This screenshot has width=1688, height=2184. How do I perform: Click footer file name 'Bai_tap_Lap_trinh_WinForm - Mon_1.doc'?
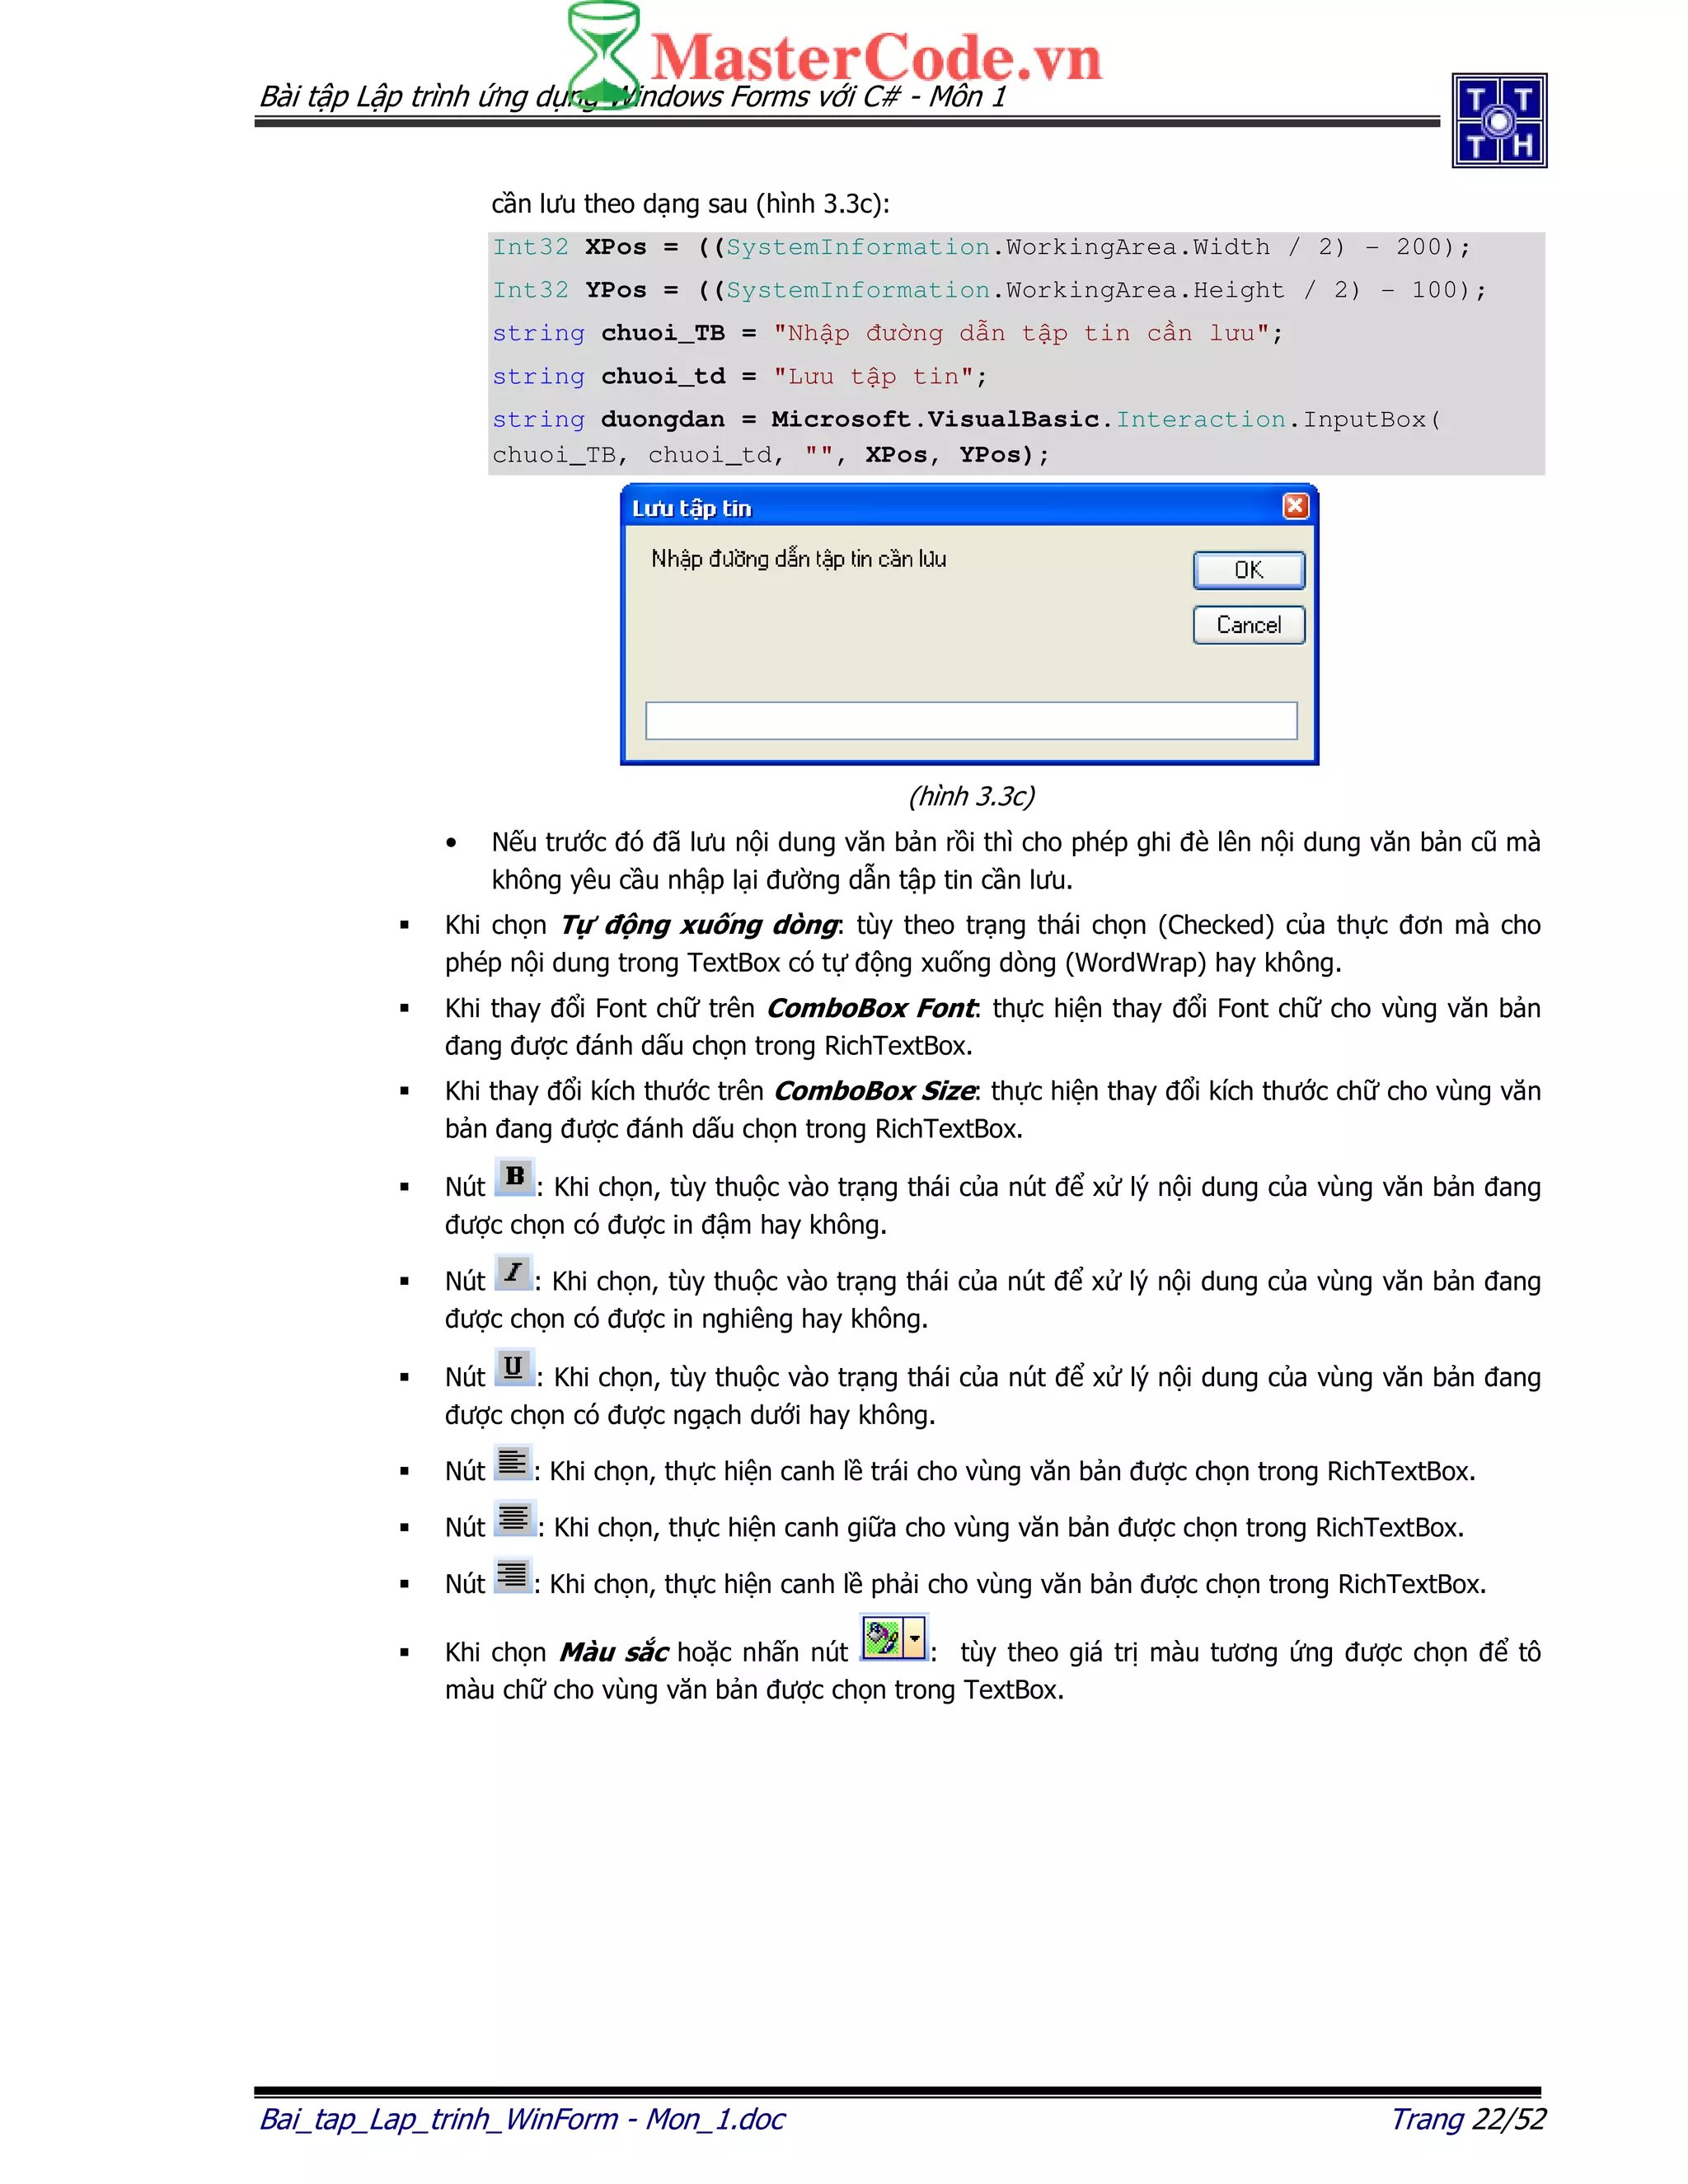tap(522, 2118)
